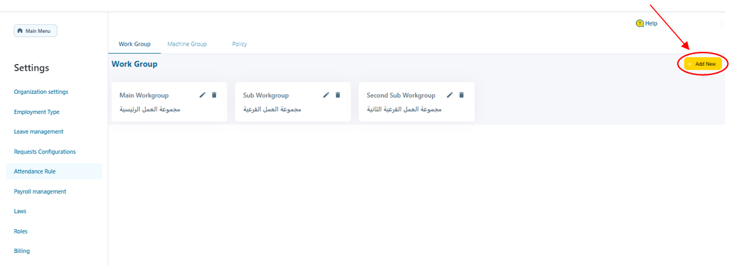
Task: Click trash icon on Sub Workgroup
Action: coord(338,95)
